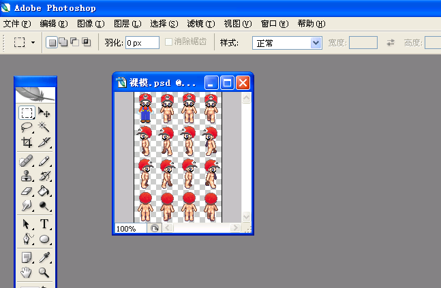This screenshot has height=288, width=441.
Task: Select the Rectangular Marquee tool in toolbox
Action: click(x=27, y=112)
